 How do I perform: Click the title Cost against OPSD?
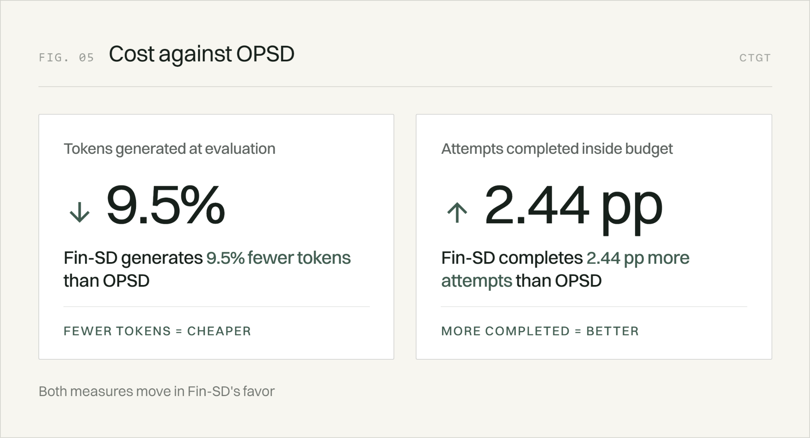(202, 54)
